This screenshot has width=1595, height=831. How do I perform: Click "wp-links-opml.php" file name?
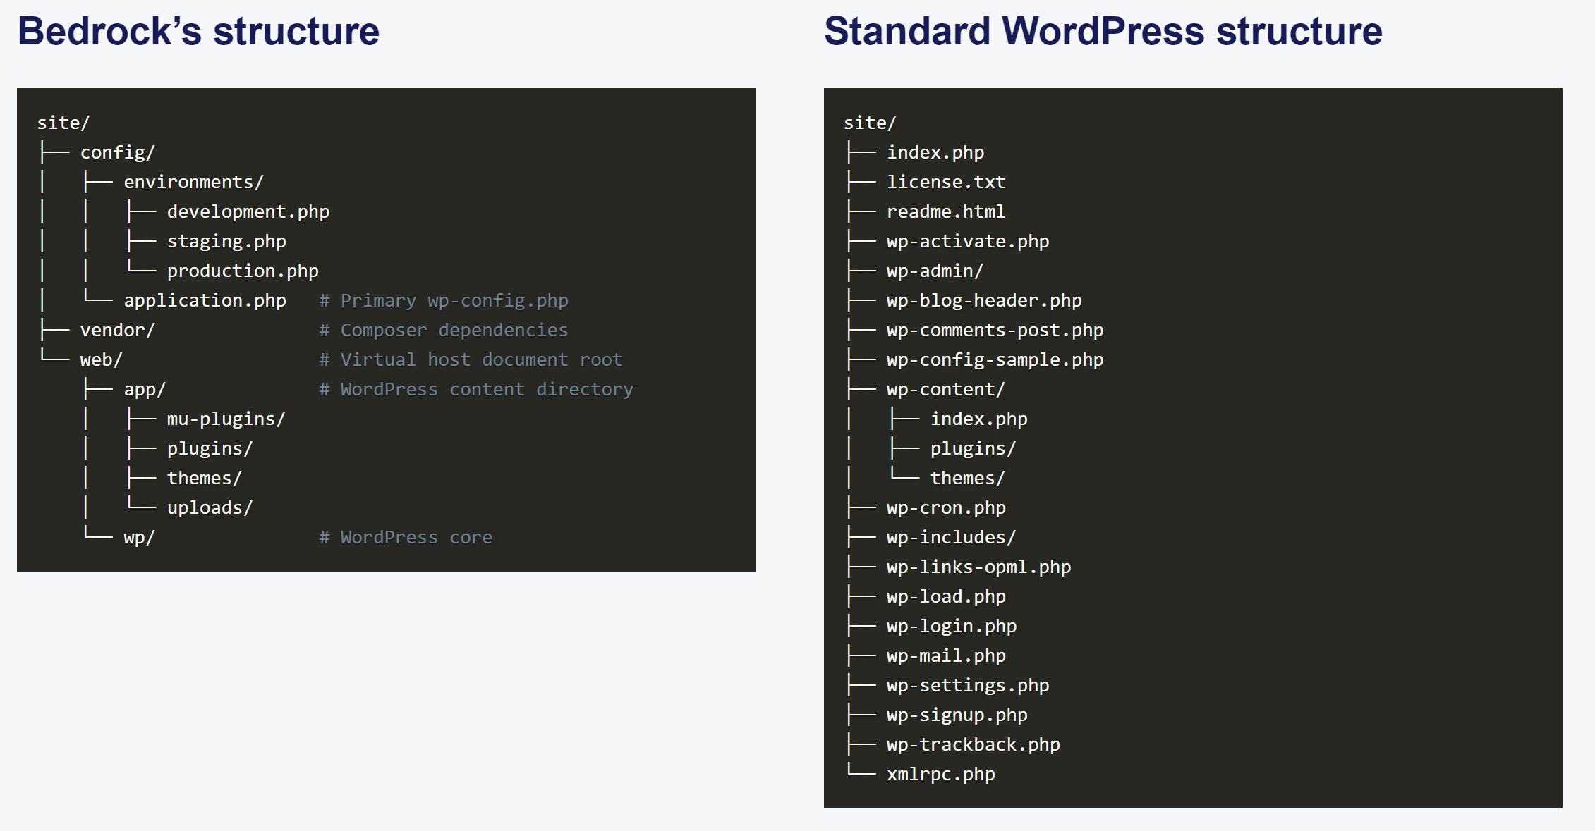click(x=978, y=567)
